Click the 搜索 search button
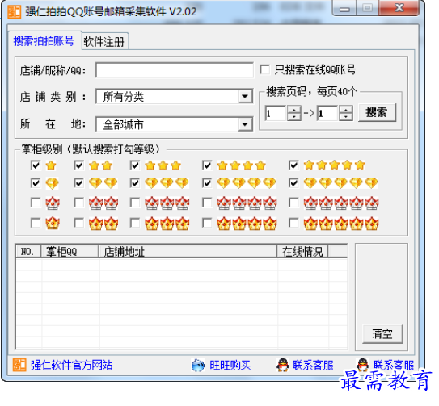 click(x=377, y=112)
